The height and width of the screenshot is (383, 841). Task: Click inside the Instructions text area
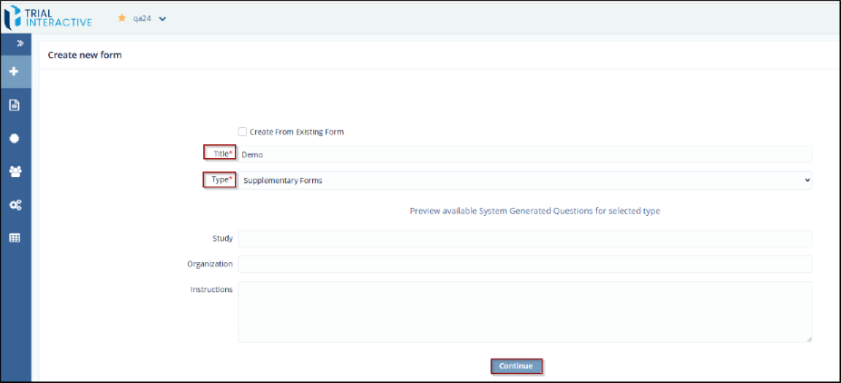(x=524, y=311)
